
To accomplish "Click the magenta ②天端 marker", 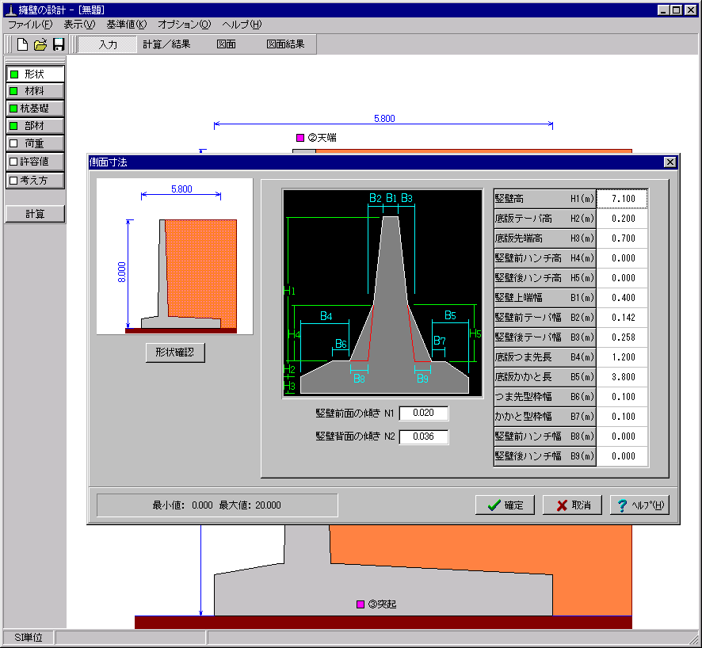I will pos(300,138).
